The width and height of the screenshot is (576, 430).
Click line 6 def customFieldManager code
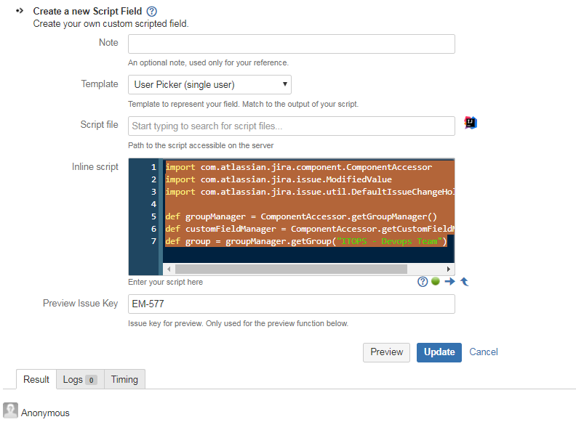310,229
